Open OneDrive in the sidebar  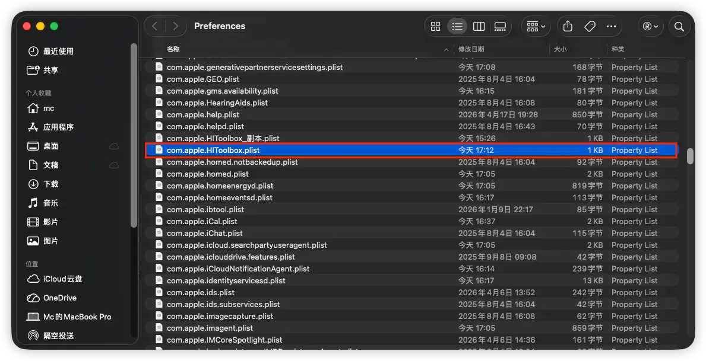(x=52, y=298)
